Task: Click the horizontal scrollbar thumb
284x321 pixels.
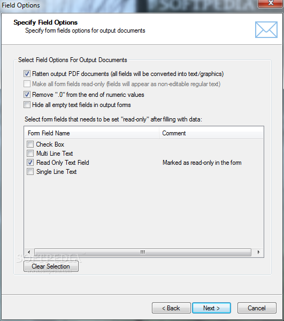Action: (x=143, y=252)
